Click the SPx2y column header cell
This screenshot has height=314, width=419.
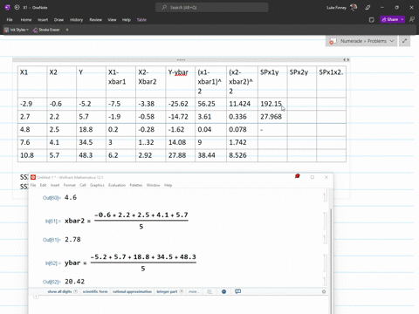pos(302,82)
